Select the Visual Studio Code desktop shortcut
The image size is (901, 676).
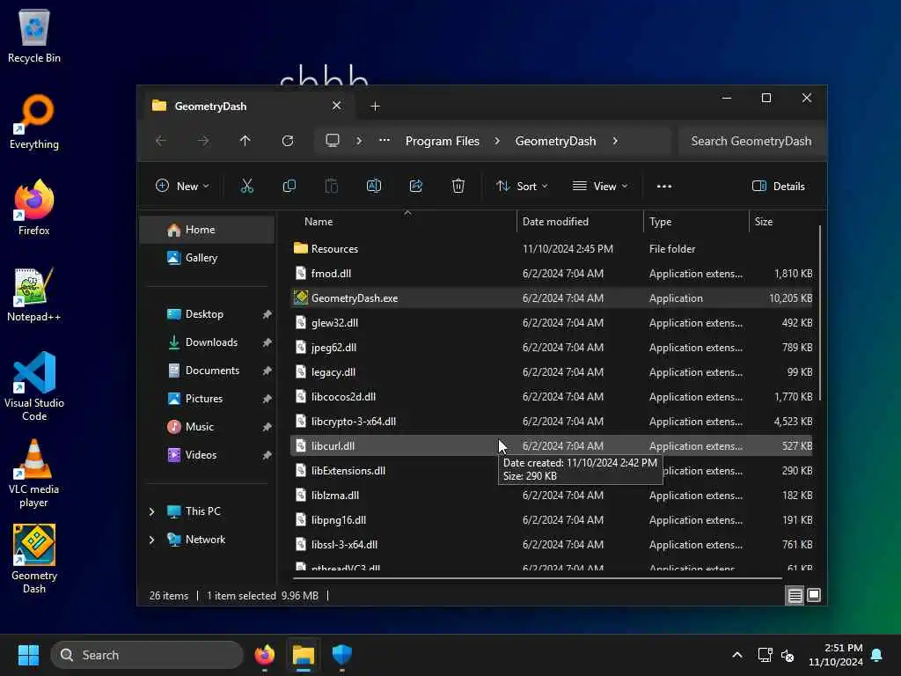click(x=34, y=386)
